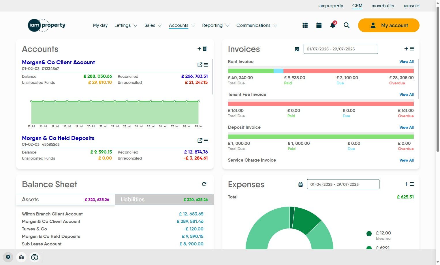Open search with the magnifying glass
The width and height of the screenshot is (440, 265).
pyautogui.click(x=346, y=25)
